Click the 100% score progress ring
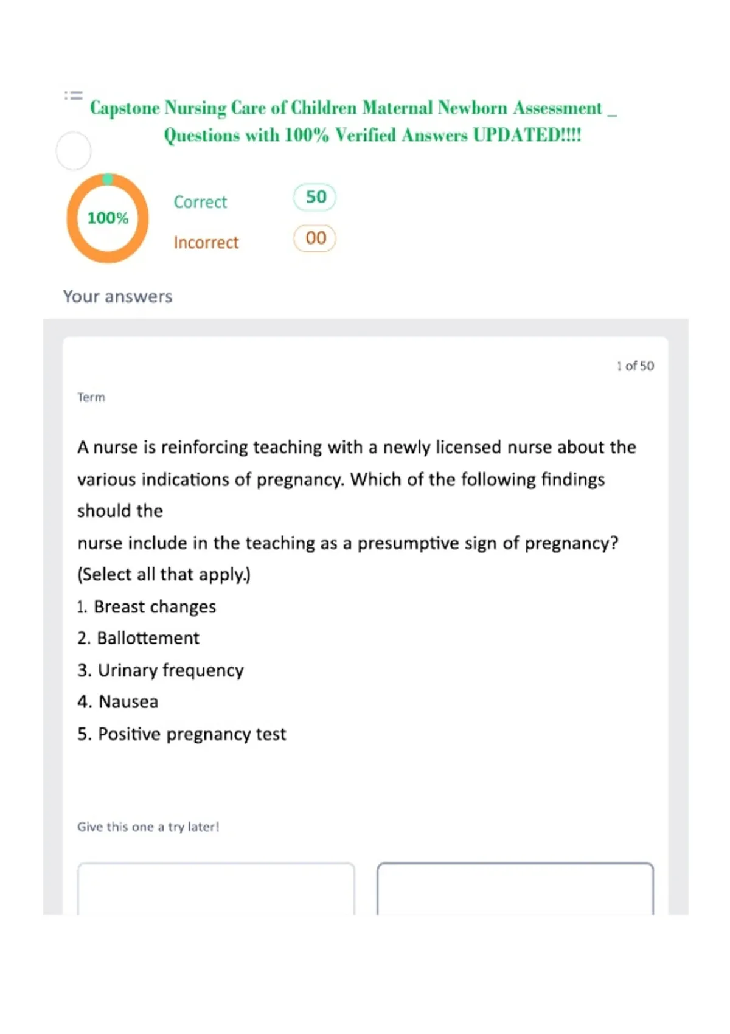 pyautogui.click(x=108, y=218)
